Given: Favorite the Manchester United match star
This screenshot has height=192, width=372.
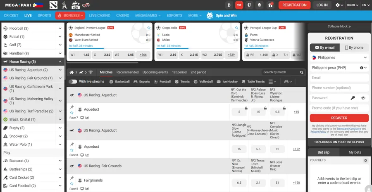Looking at the screenshot, I should (x=149, y=28).
